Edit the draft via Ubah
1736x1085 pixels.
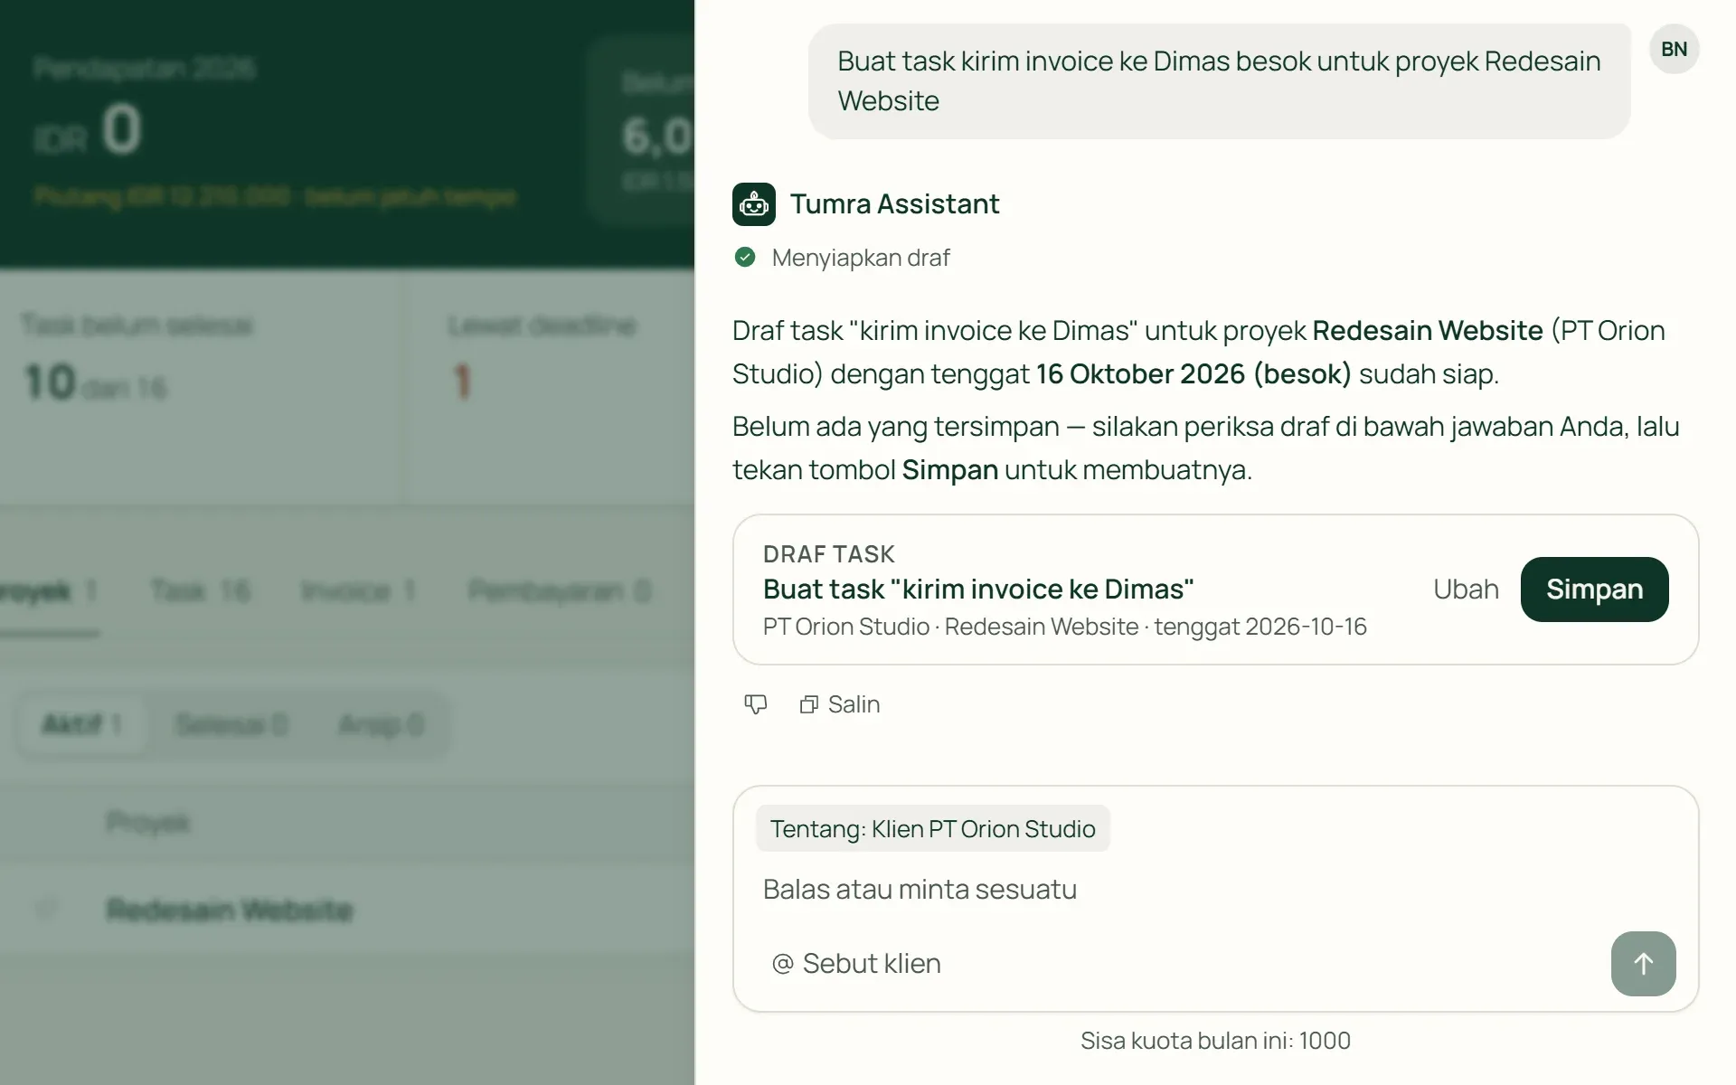[x=1466, y=590]
